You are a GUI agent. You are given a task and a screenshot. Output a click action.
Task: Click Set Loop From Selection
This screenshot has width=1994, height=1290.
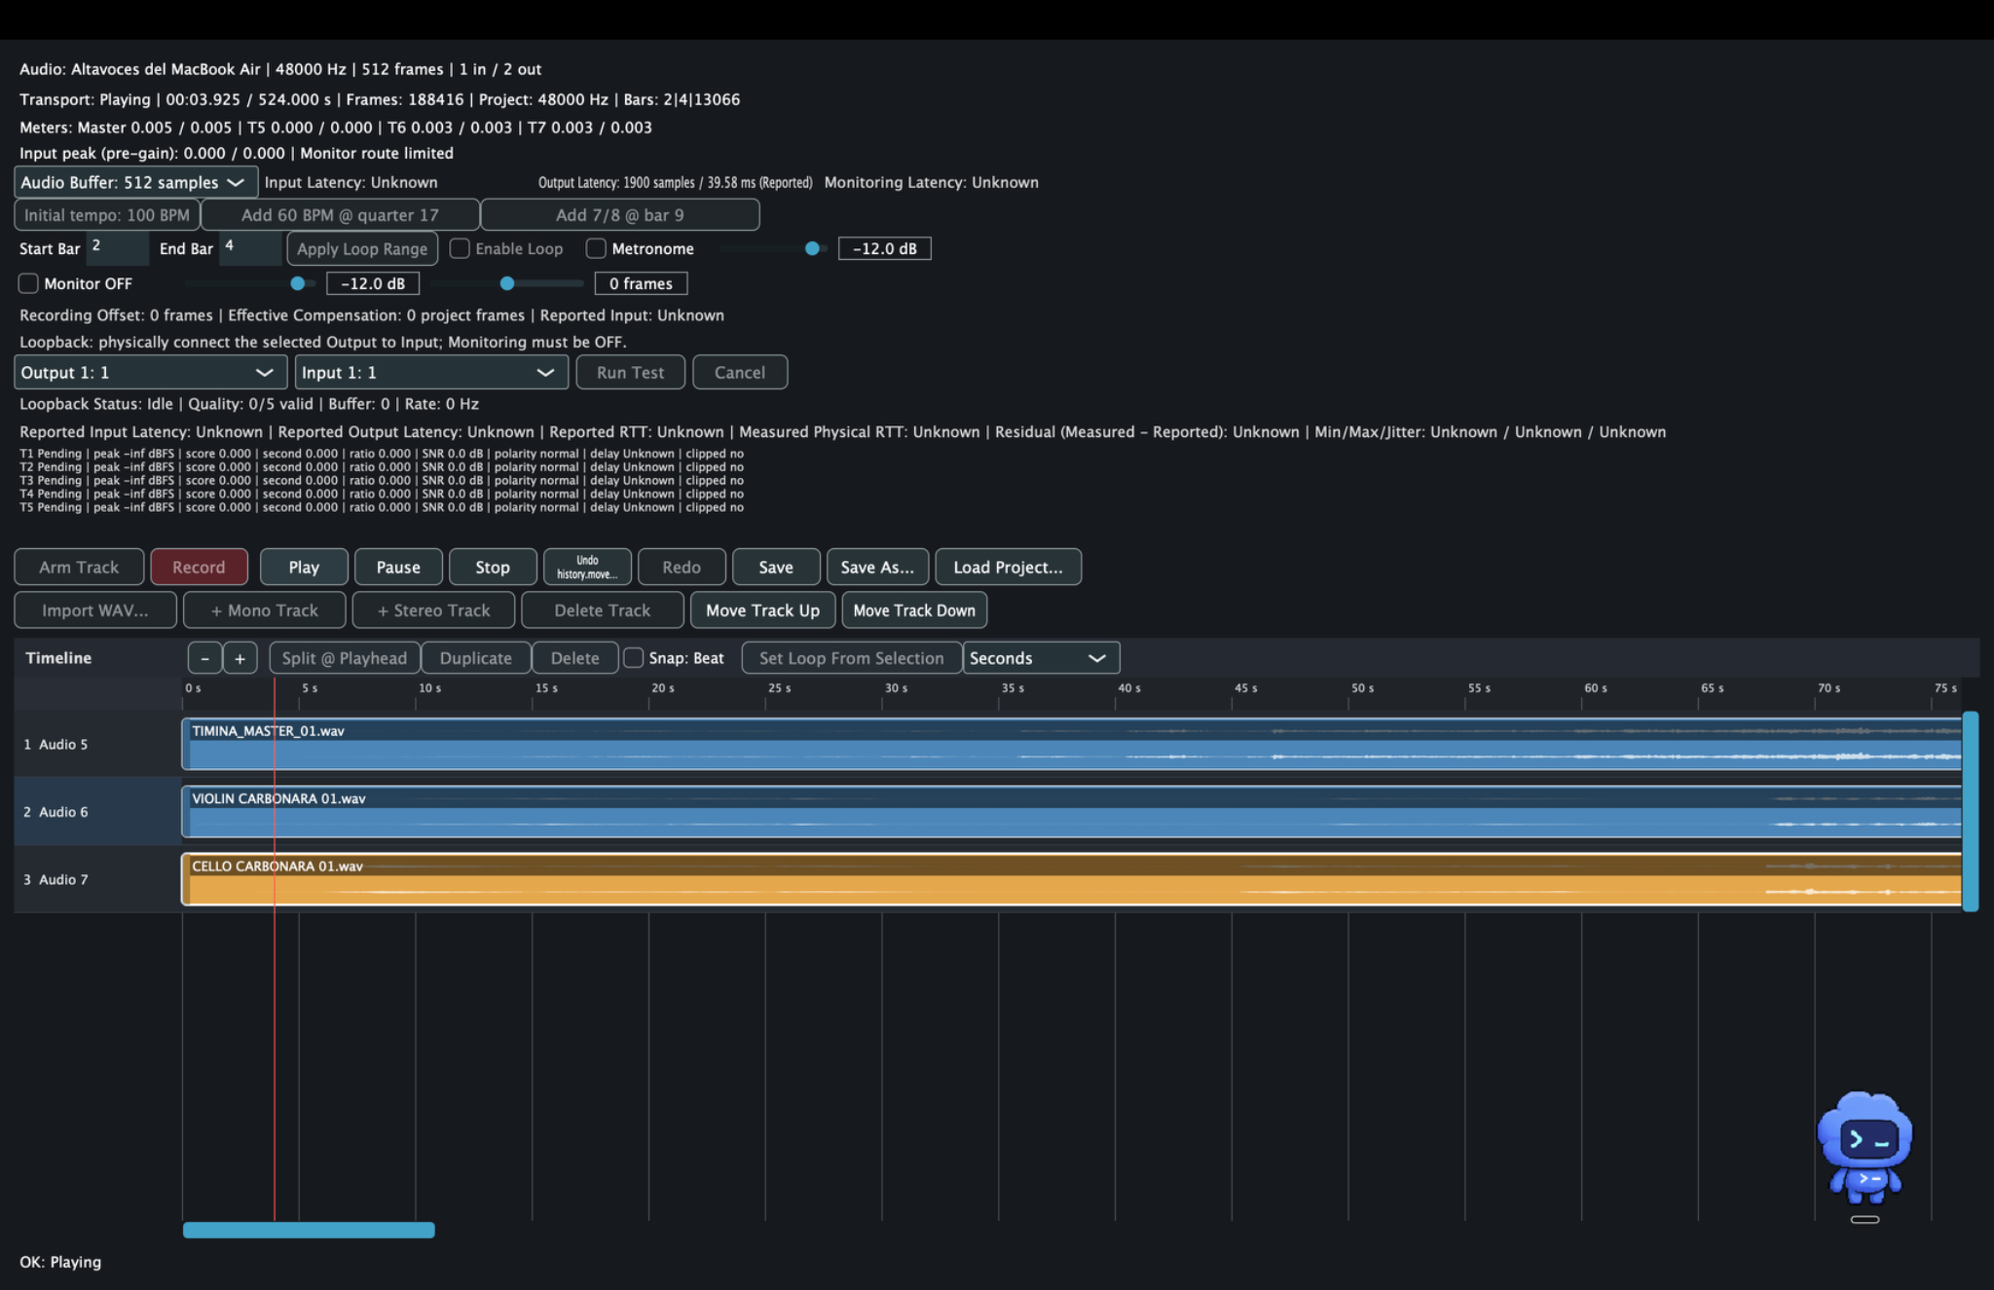point(852,658)
